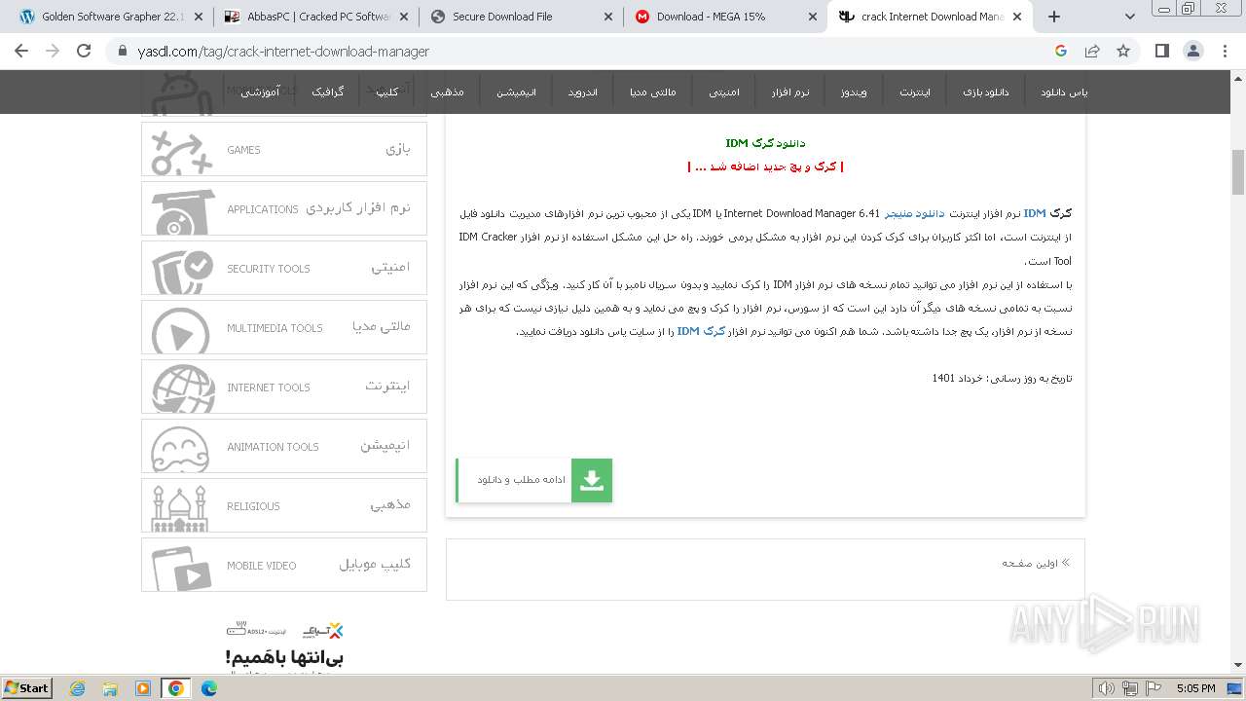Open File Explorer from taskbar
Screen dimensions: 1246x701
(x=110, y=688)
